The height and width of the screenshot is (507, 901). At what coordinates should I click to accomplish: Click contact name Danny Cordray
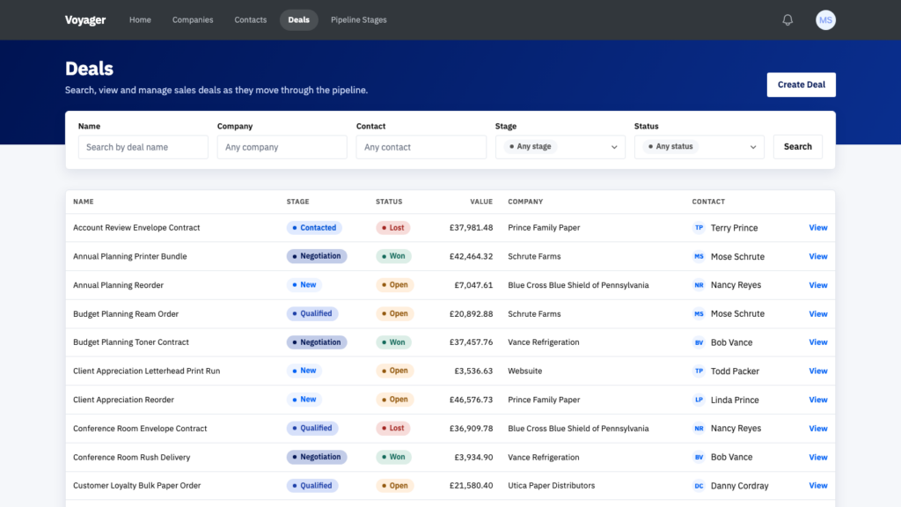(739, 486)
